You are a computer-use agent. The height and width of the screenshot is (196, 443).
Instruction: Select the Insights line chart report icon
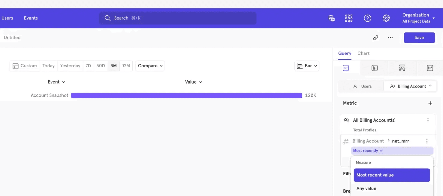tap(346, 68)
